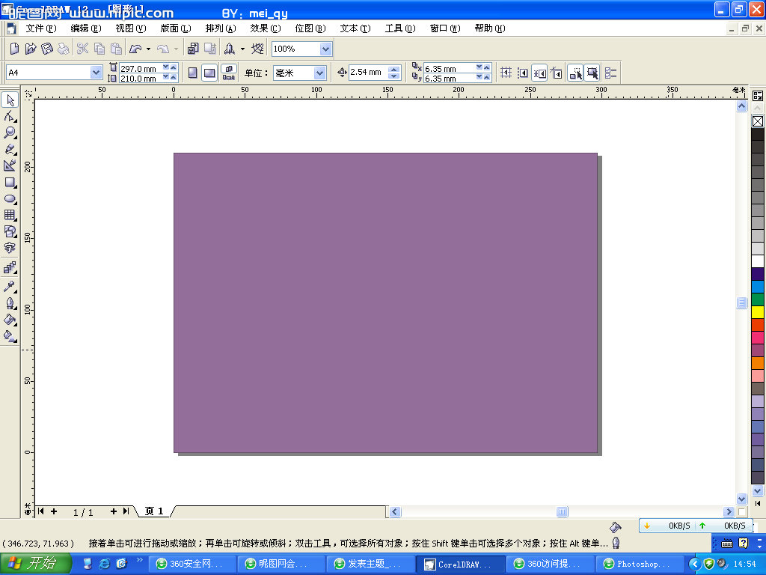Select the Pick tool
The width and height of the screenshot is (766, 575).
(x=10, y=99)
